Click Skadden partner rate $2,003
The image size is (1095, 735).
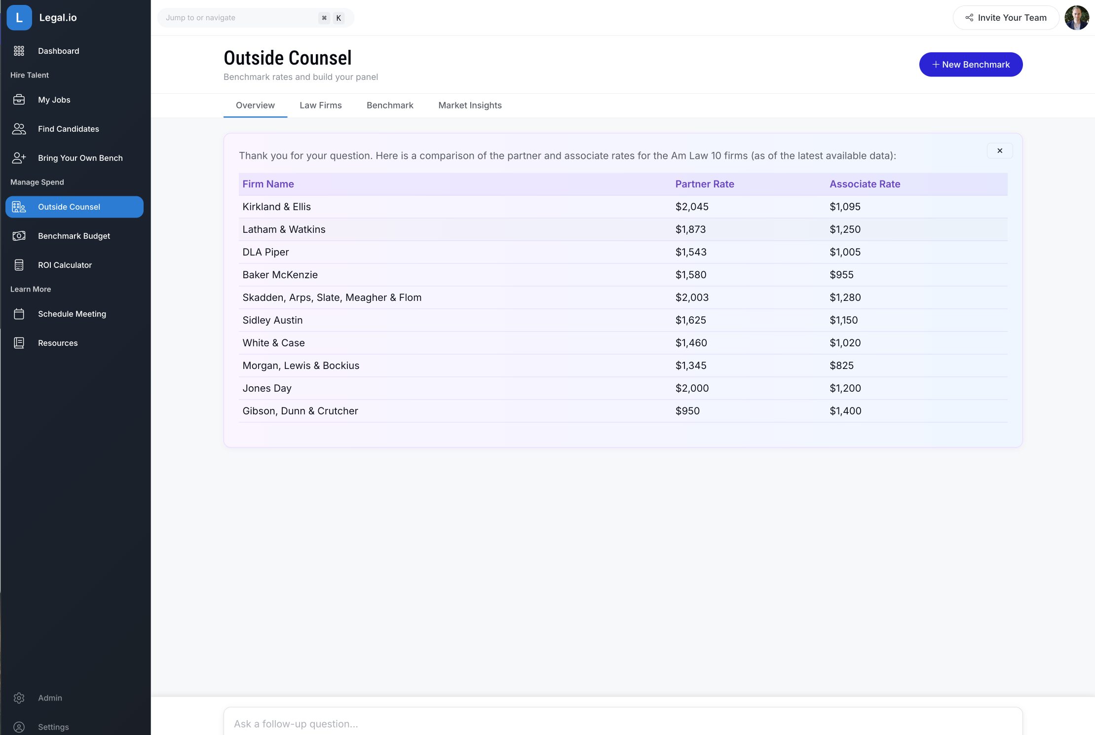(692, 297)
